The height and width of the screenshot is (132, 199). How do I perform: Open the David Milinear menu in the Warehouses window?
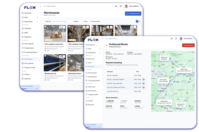pyautogui.click(x=133, y=6)
